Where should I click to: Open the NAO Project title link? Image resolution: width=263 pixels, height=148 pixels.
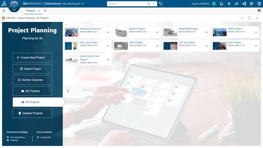pyautogui.click(x=136, y=42)
